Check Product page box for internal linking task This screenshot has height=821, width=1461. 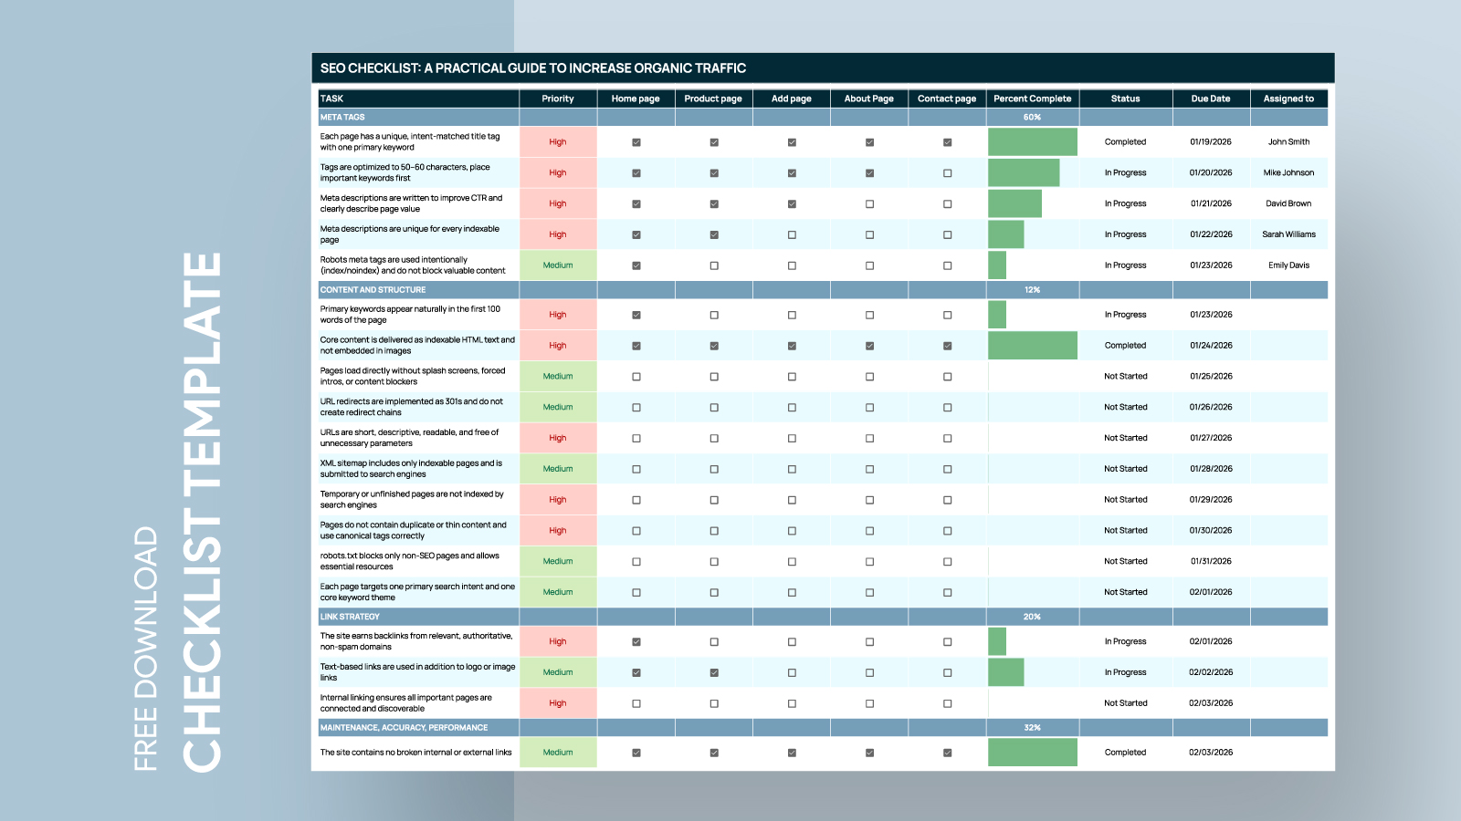(x=713, y=702)
